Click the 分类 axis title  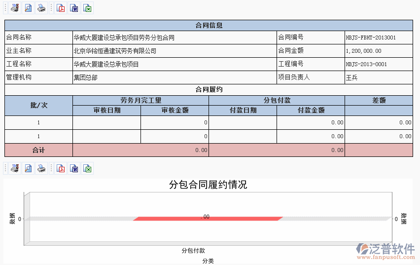(x=208, y=261)
